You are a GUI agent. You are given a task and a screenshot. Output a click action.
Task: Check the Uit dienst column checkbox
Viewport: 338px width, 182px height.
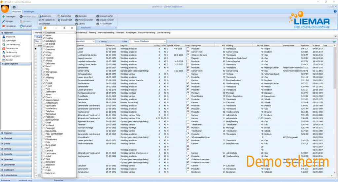point(44,44)
